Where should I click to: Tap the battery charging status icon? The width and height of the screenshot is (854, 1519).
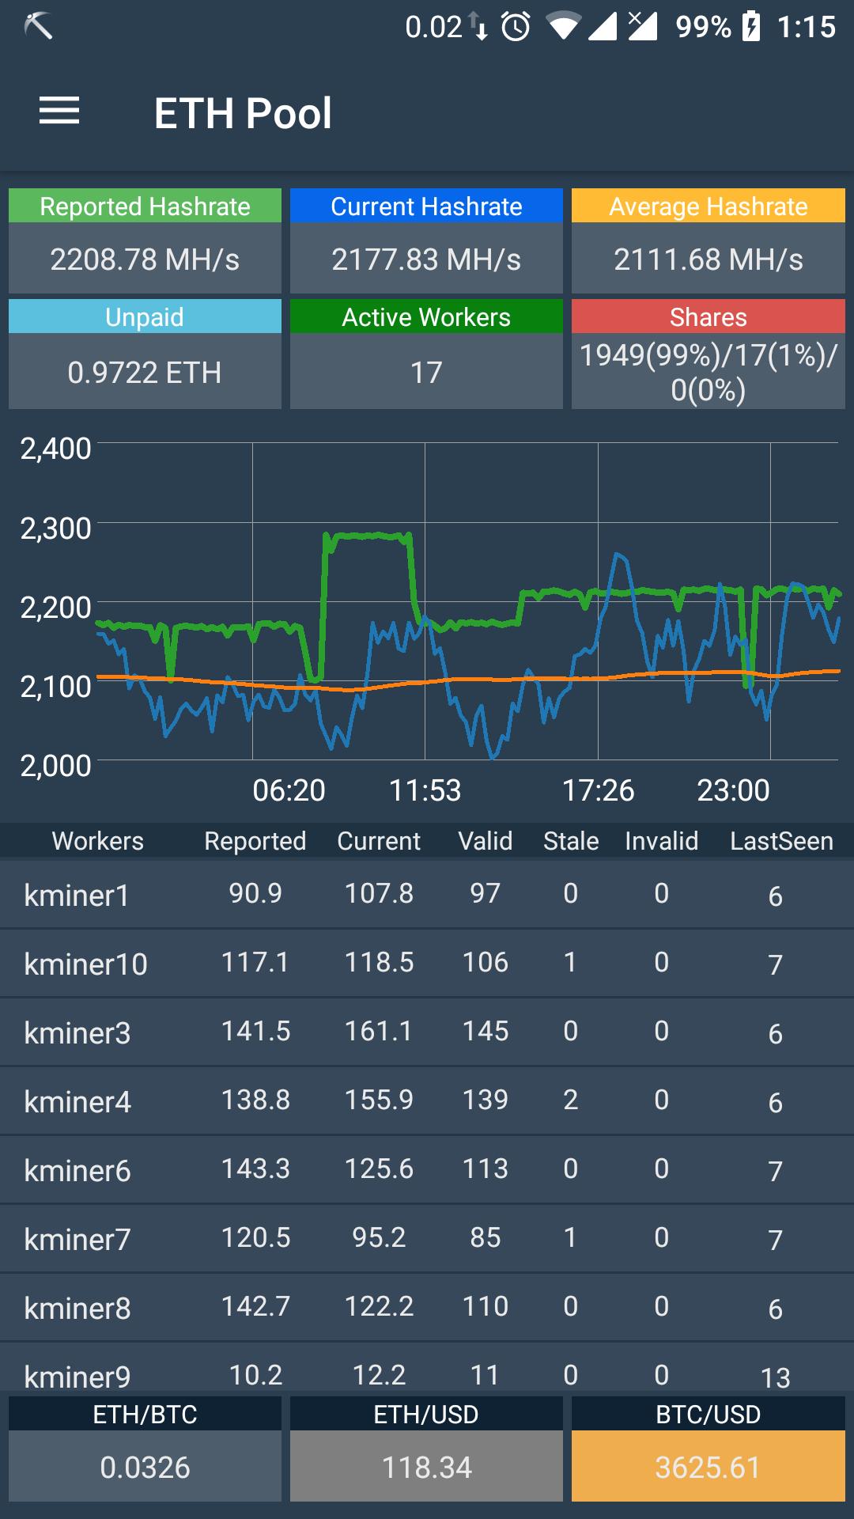(751, 27)
